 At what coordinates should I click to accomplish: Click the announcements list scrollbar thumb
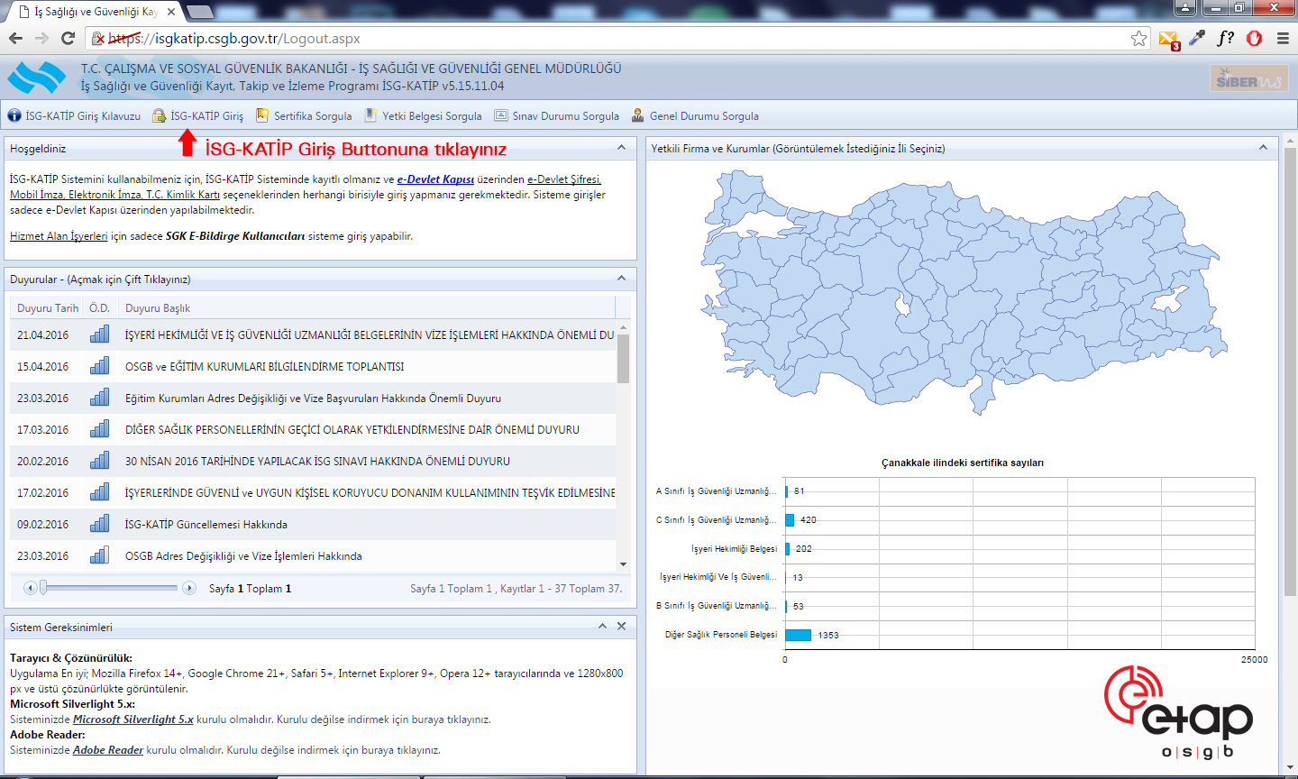(623, 359)
